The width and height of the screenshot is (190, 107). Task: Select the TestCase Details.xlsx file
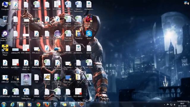[68, 36]
